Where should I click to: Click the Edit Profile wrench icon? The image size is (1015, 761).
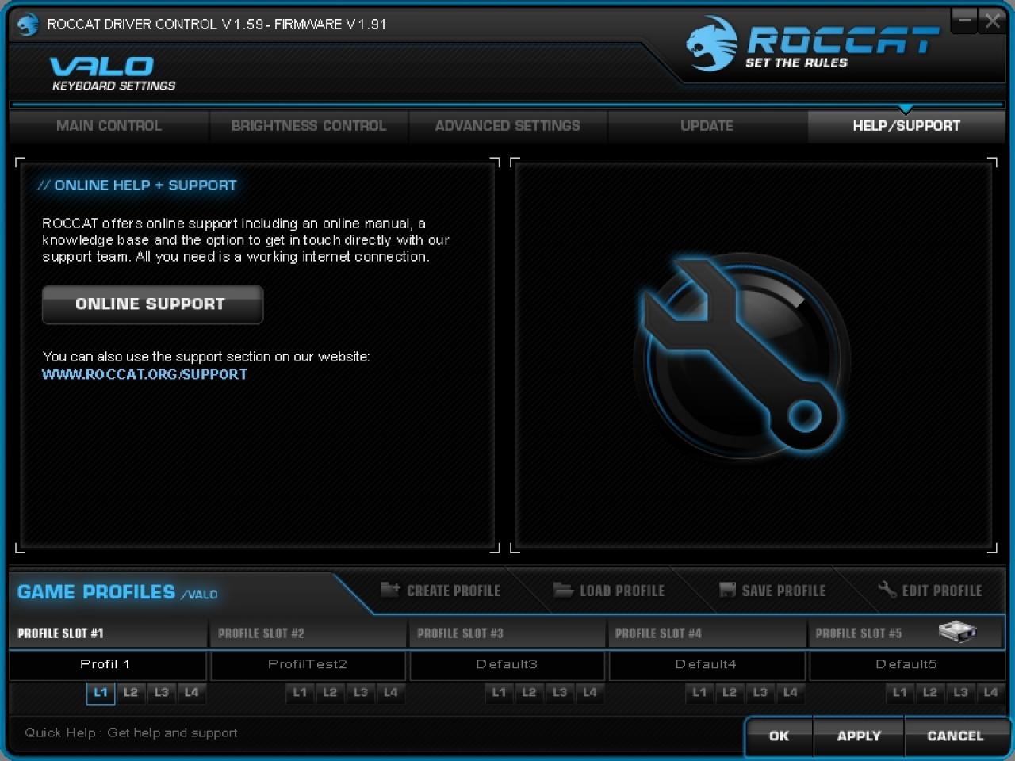tap(887, 589)
